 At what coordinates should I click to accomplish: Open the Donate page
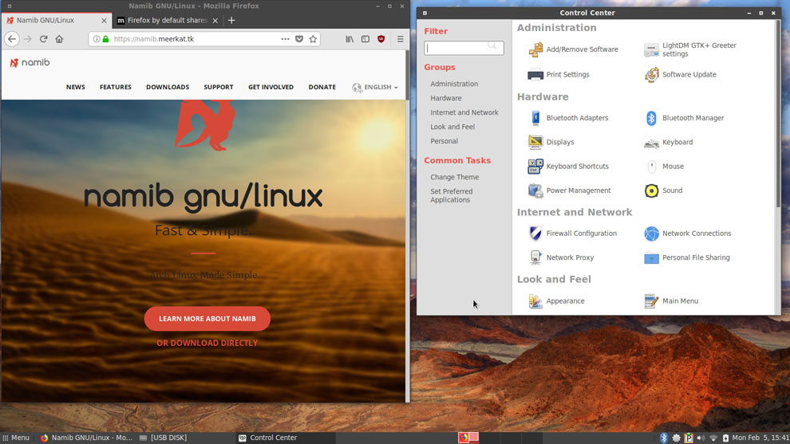pos(322,87)
